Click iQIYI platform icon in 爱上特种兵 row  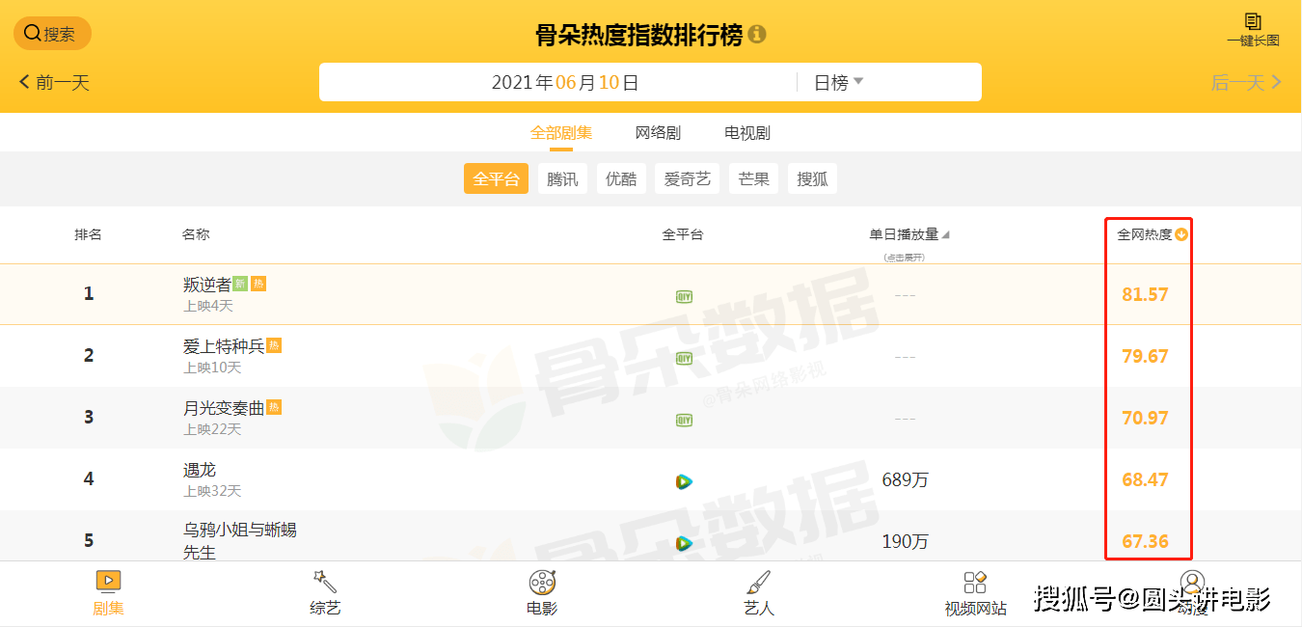click(x=684, y=358)
